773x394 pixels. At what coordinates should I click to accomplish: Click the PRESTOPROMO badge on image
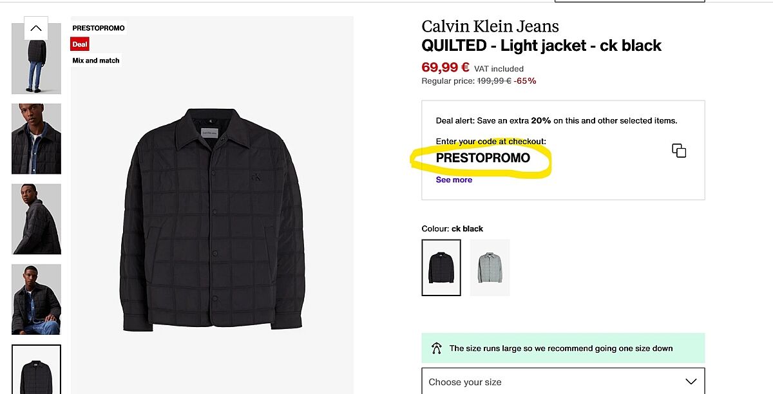[99, 28]
